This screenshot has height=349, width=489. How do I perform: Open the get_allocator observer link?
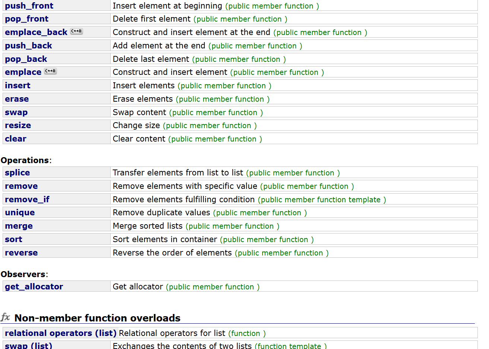[34, 287]
